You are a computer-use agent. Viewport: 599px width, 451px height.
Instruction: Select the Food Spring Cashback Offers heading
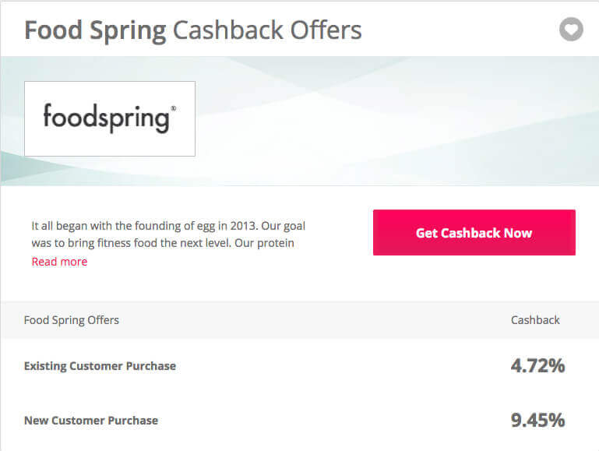[x=193, y=30]
